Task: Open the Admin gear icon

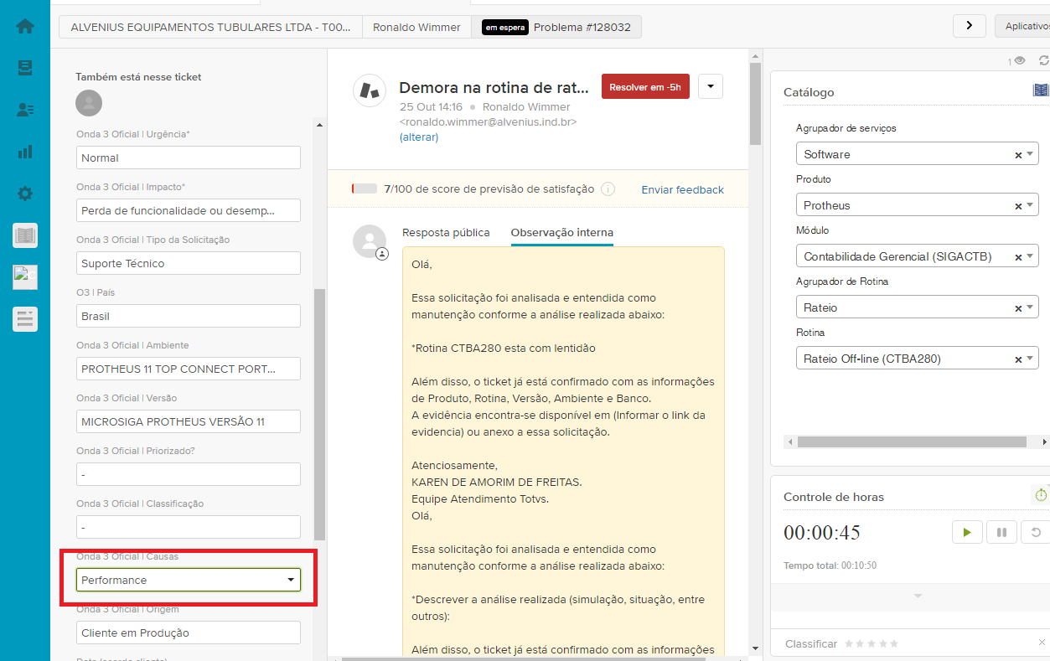Action: coord(25,194)
